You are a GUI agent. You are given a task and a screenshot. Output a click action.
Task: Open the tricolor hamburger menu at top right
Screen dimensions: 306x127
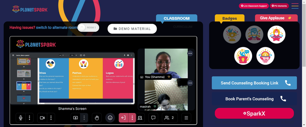pyautogui.click(x=295, y=6)
